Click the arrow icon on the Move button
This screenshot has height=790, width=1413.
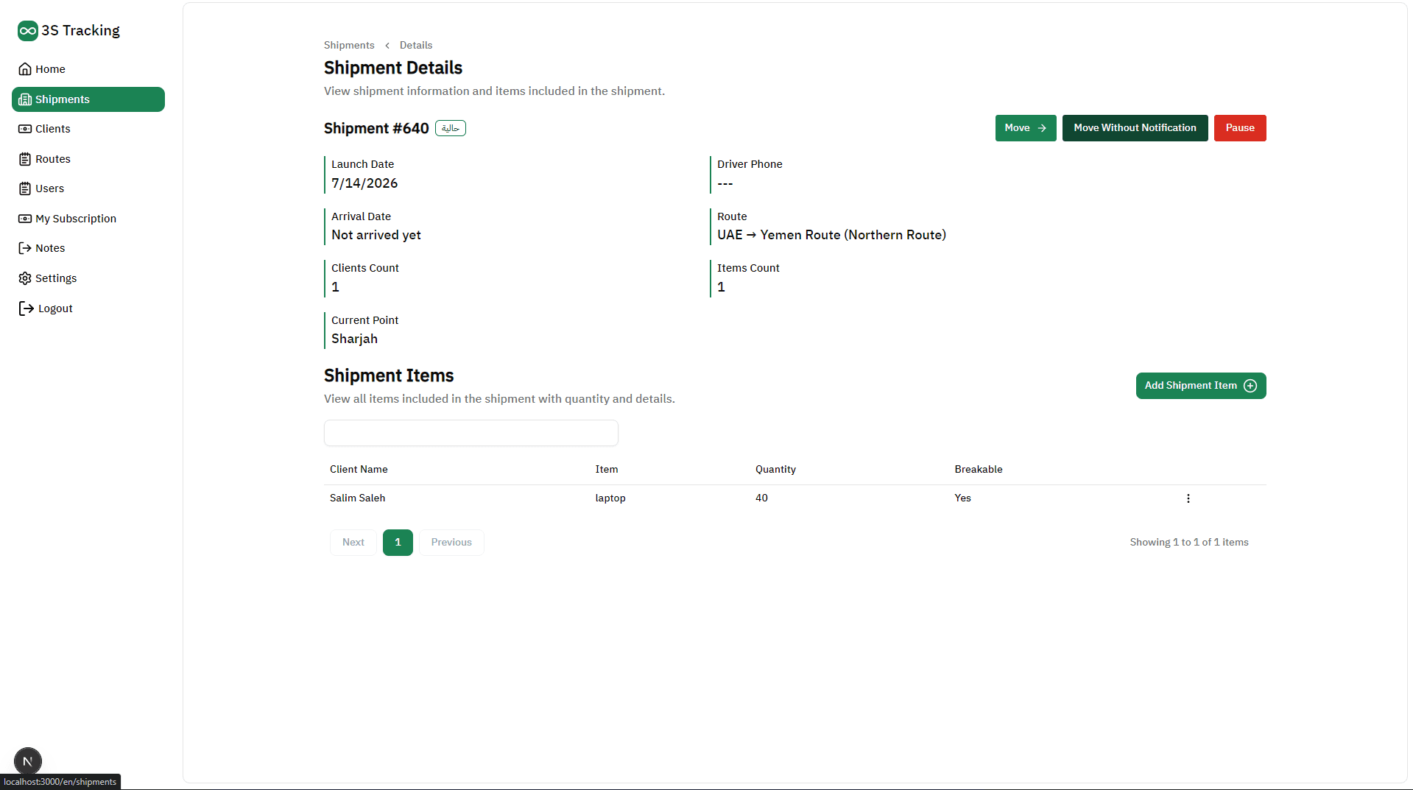[1042, 128]
